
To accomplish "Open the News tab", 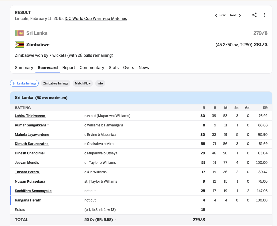I will pos(144,68).
